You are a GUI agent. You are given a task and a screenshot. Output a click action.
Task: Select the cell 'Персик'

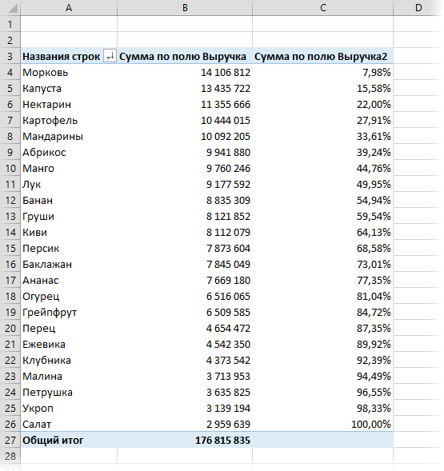pos(69,248)
